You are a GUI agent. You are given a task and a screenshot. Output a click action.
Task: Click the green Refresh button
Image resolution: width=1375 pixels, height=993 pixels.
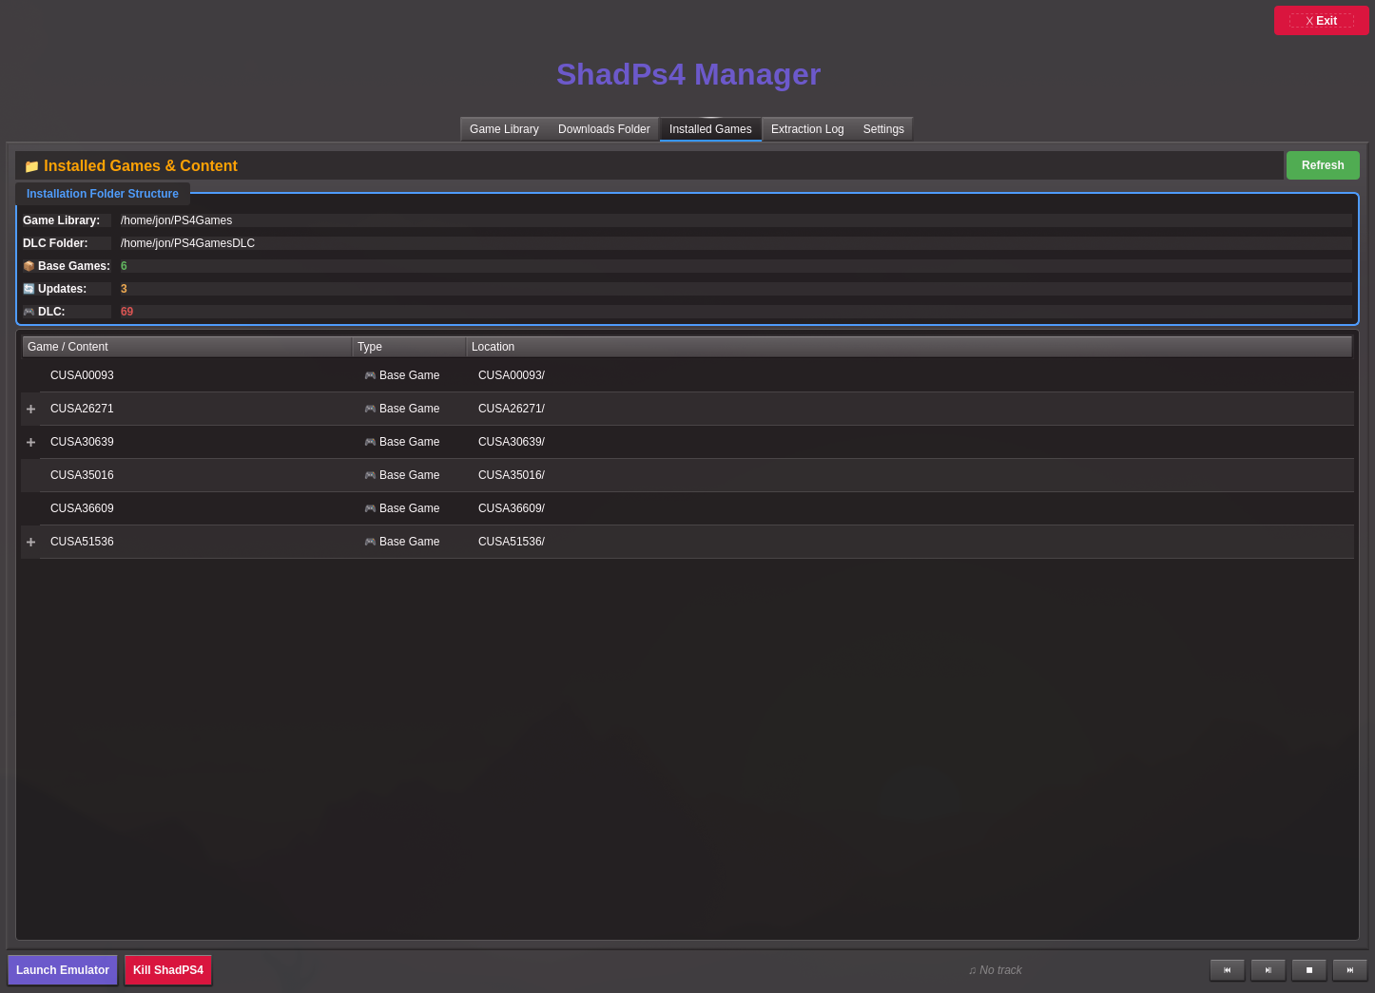[x=1322, y=165]
